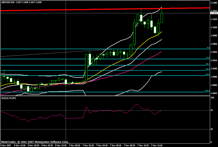218x147 pixels.
Task: Click the 2.1045 price axis label
Action: pyautogui.click(x=214, y=11)
